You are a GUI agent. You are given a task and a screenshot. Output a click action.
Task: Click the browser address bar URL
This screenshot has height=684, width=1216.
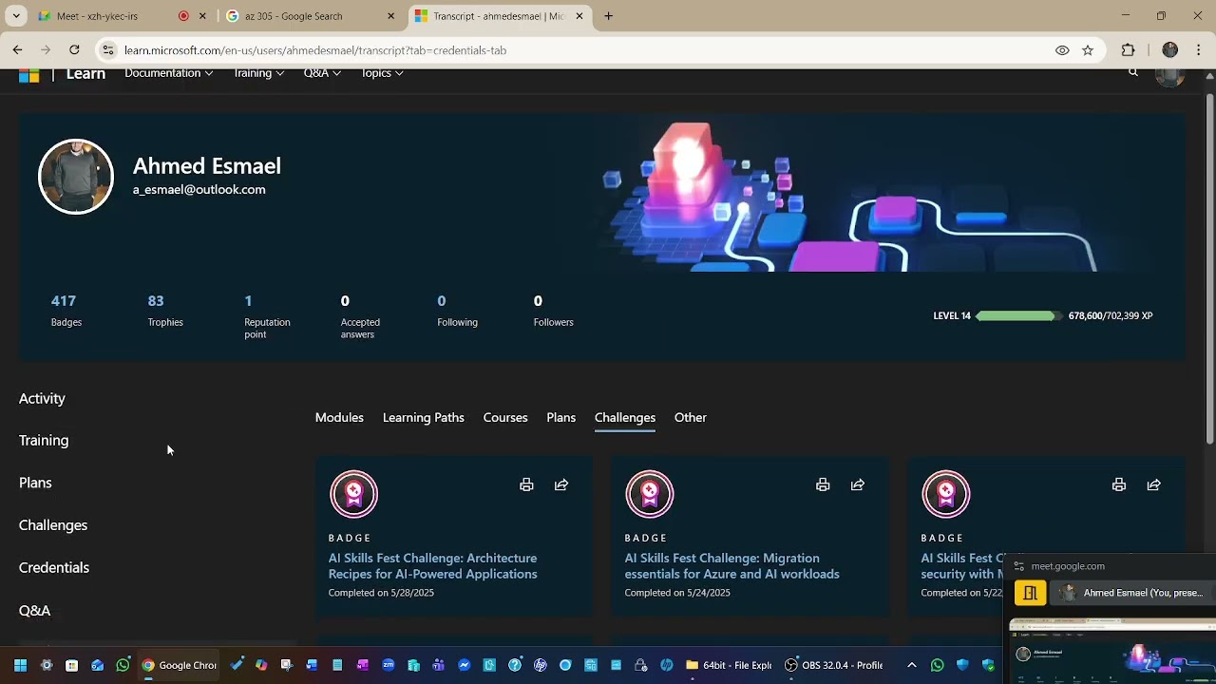pyautogui.click(x=315, y=50)
